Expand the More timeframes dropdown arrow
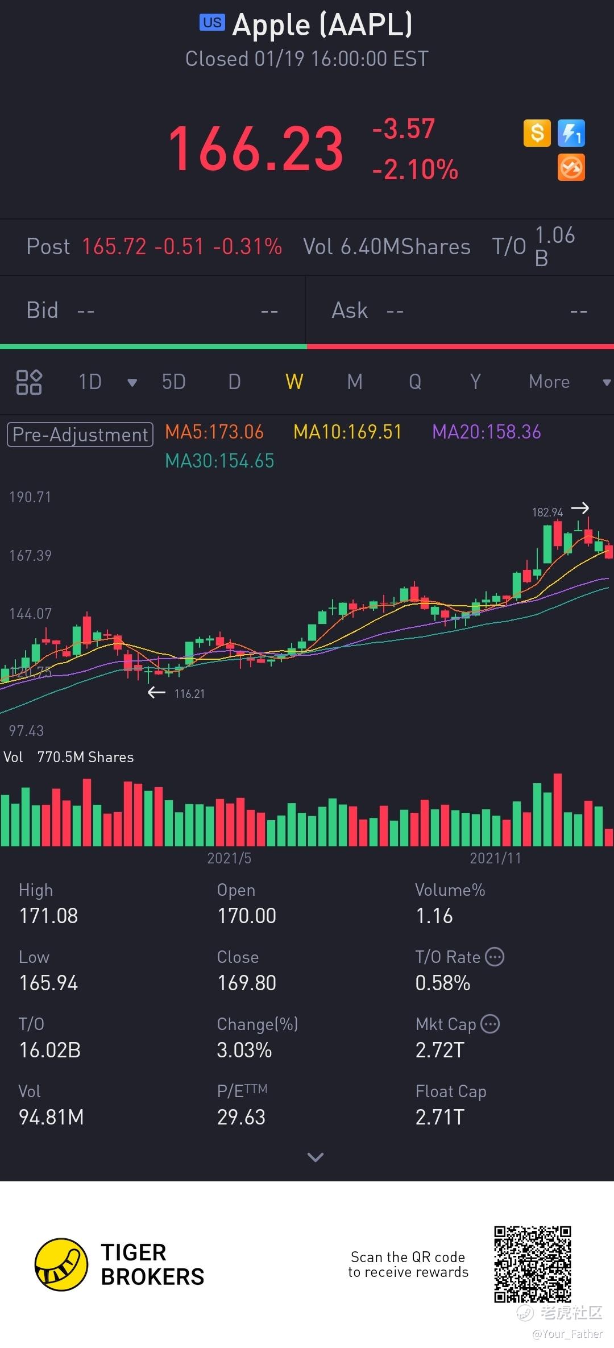Screen dimensions: 614x1348 (x=607, y=382)
